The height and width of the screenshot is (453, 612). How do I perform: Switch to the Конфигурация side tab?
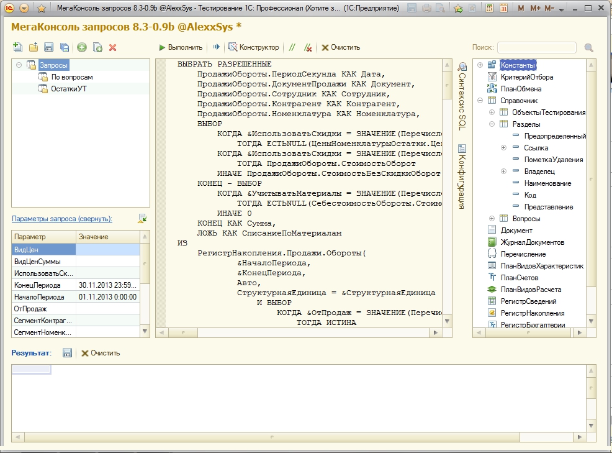tap(462, 177)
